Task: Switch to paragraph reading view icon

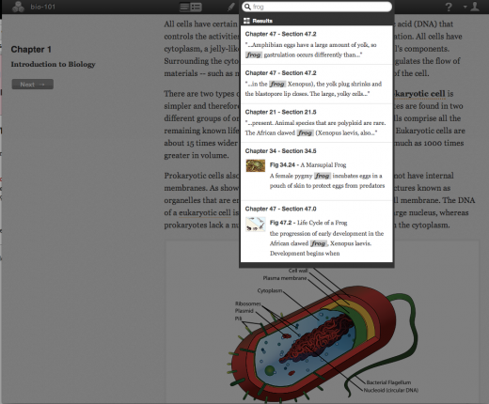Action: [184, 7]
